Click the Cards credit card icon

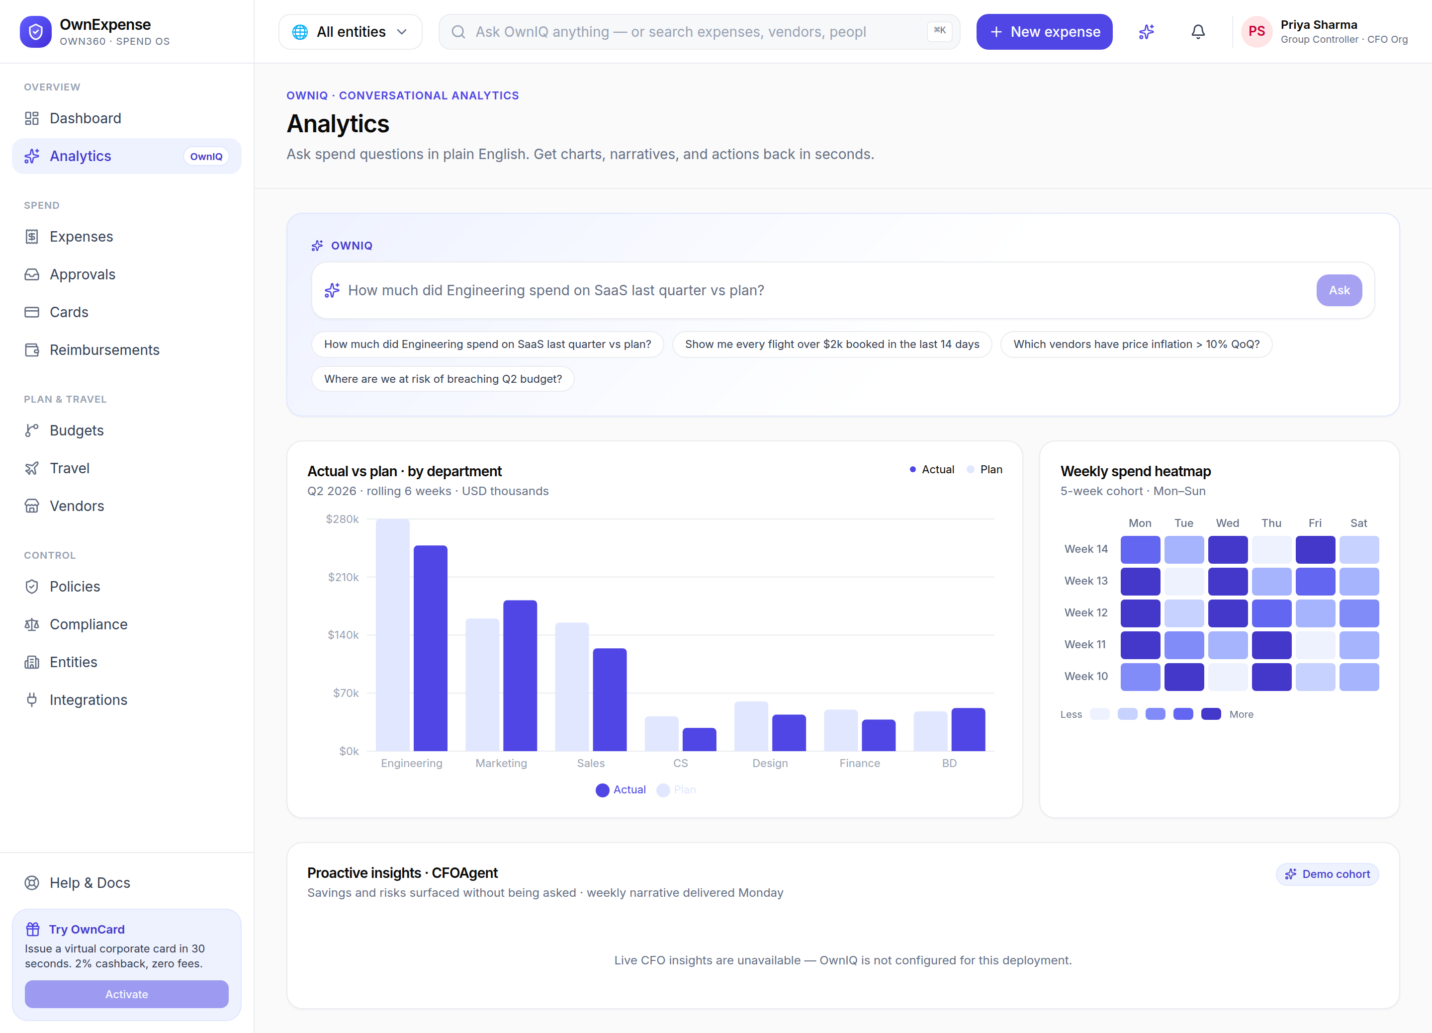pos(31,312)
